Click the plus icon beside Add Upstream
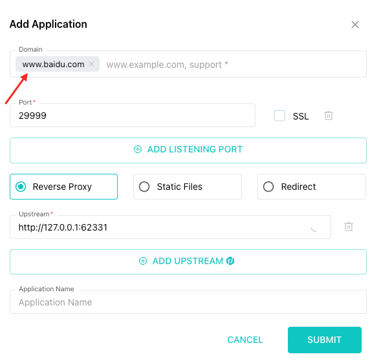Image resolution: width=370 pixels, height=361 pixels. pyautogui.click(x=143, y=261)
